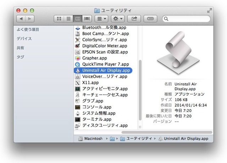Viewport: 227px width, 163px height.
Task: Click the EPSON Scan settings app icon
Action: [78, 52]
